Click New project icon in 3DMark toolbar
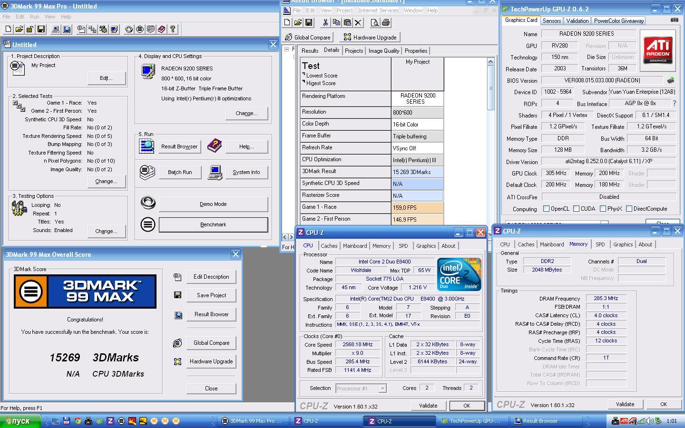Viewport: 685px width, 428px height. click(x=8, y=29)
